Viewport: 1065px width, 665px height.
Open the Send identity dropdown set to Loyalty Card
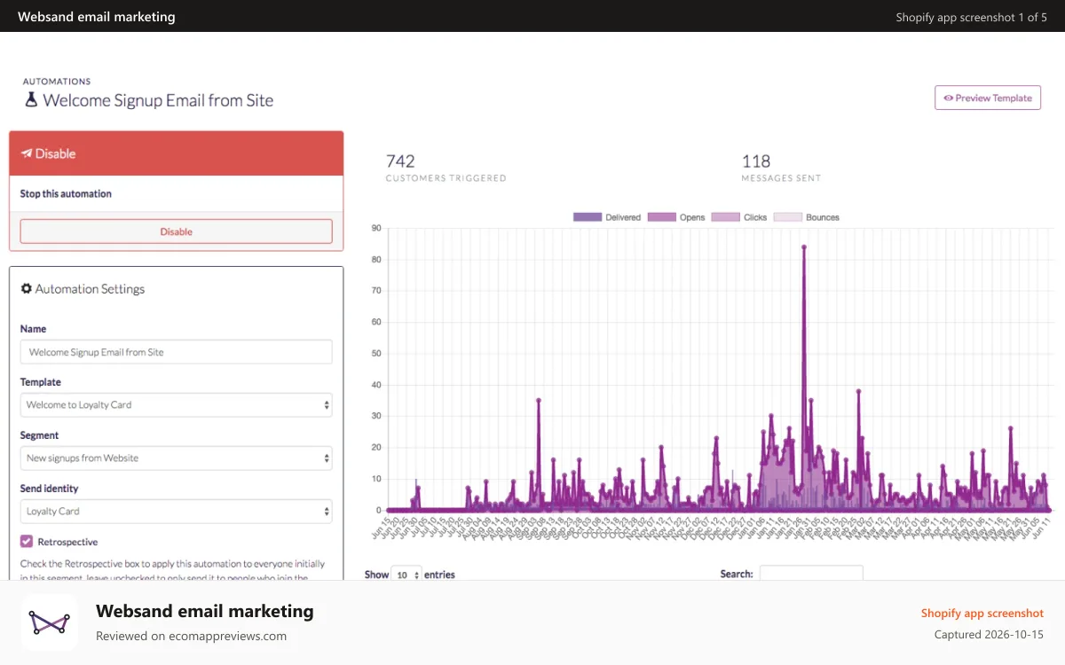[177, 512]
